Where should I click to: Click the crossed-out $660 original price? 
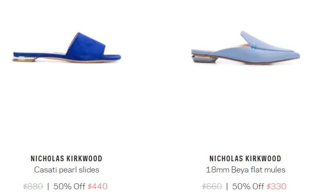click(212, 186)
